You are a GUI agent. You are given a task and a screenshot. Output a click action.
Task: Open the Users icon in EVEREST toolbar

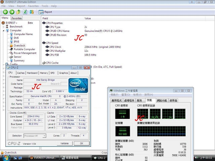32,12
